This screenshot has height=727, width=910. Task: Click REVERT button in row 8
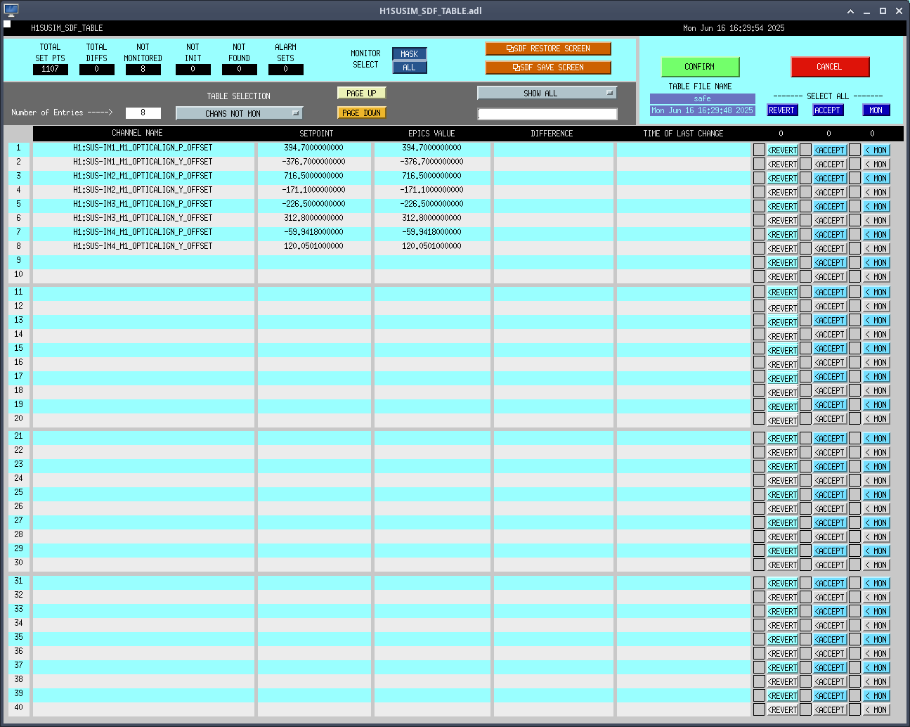pyautogui.click(x=782, y=248)
